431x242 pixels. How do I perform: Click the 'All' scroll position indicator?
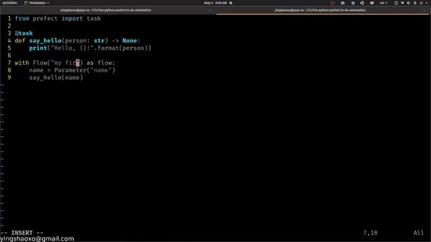(x=419, y=233)
